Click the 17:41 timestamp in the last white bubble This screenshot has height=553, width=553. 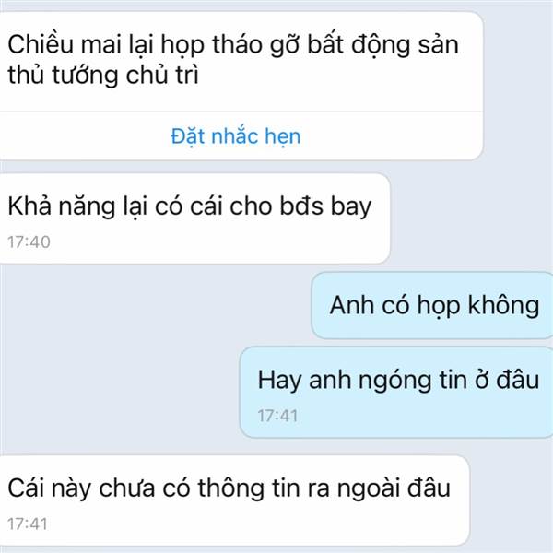click(28, 524)
